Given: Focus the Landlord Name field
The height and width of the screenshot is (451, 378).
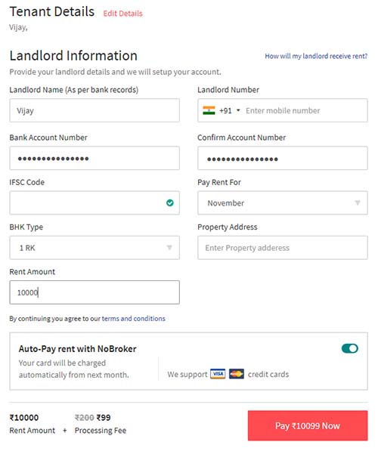Looking at the screenshot, I should (94, 110).
